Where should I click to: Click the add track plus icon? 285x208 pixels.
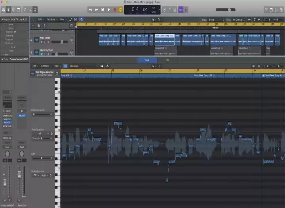point(33,26)
